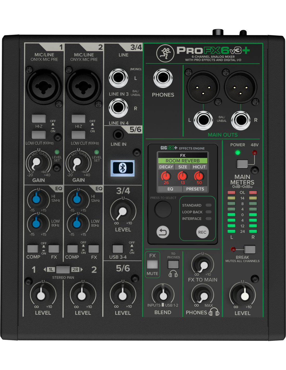
Task: Open the EQ tab on the display
Action: (170, 189)
